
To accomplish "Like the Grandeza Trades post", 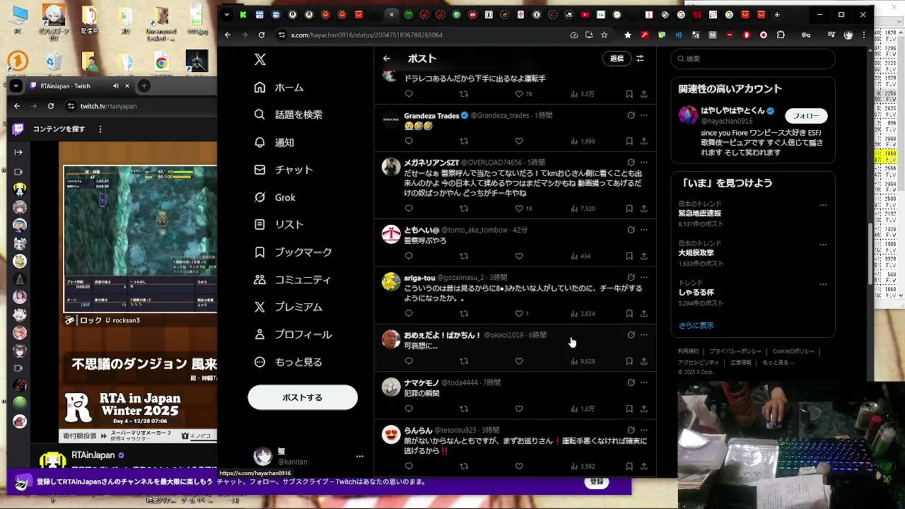I will coord(519,141).
